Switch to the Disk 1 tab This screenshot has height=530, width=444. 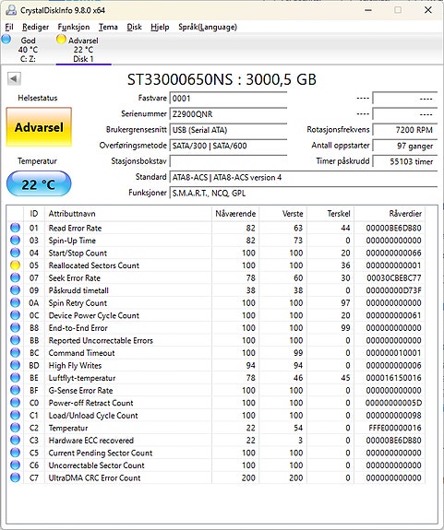83,50
